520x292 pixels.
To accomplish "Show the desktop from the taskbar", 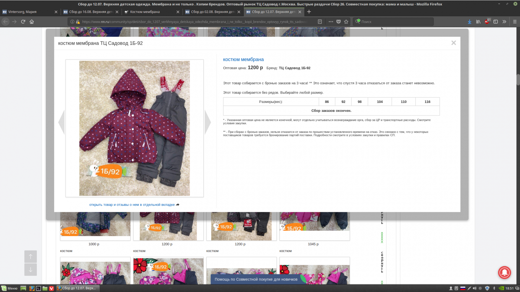I will 23,288.
